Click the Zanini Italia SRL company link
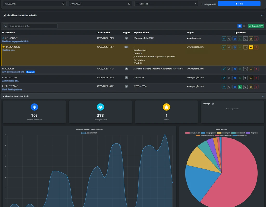 point(10,81)
